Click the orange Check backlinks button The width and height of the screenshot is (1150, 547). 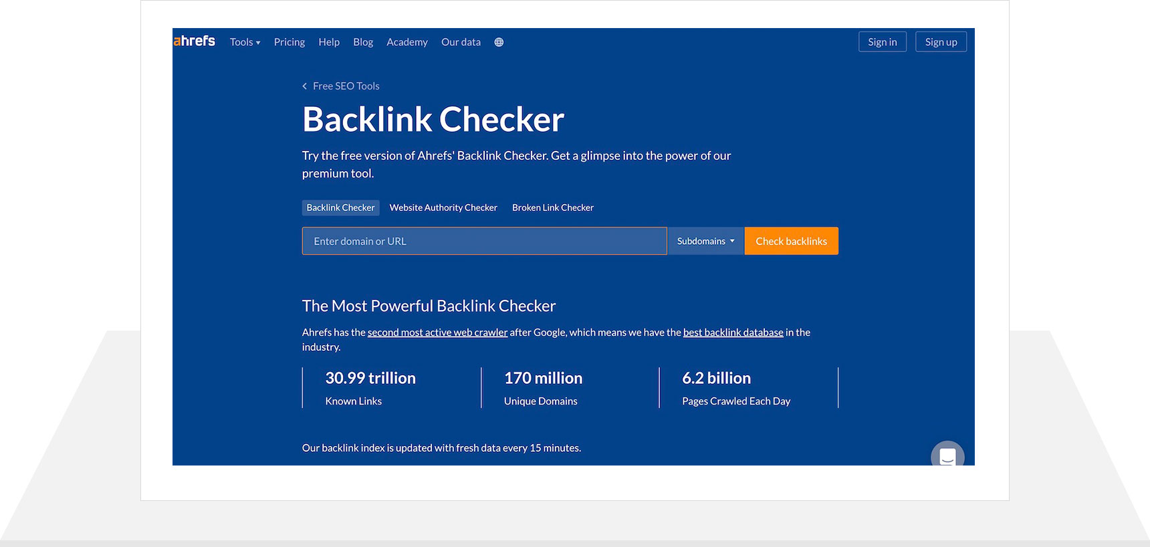point(791,241)
